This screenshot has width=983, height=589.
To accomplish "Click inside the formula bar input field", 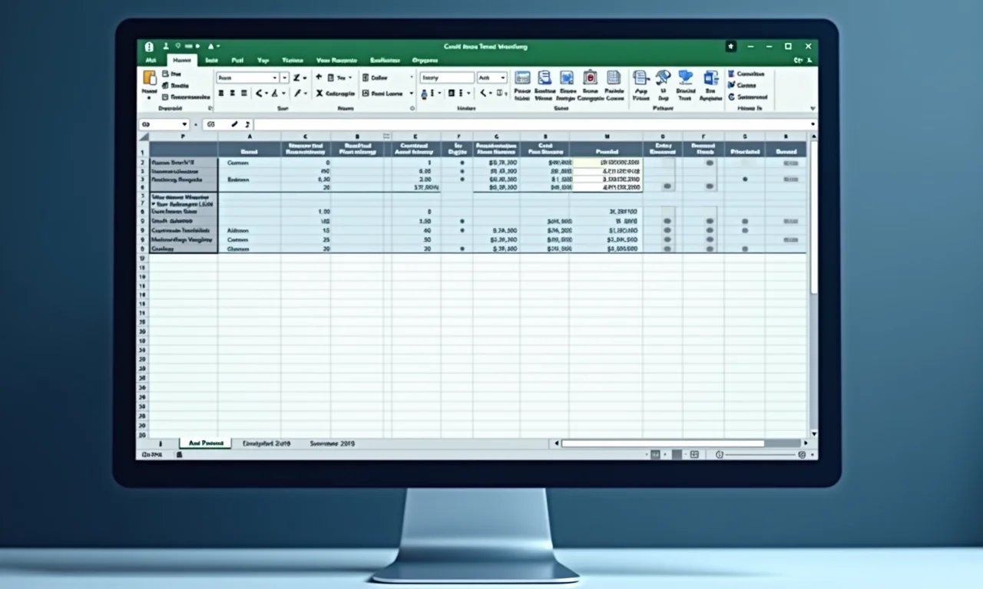I will point(530,124).
